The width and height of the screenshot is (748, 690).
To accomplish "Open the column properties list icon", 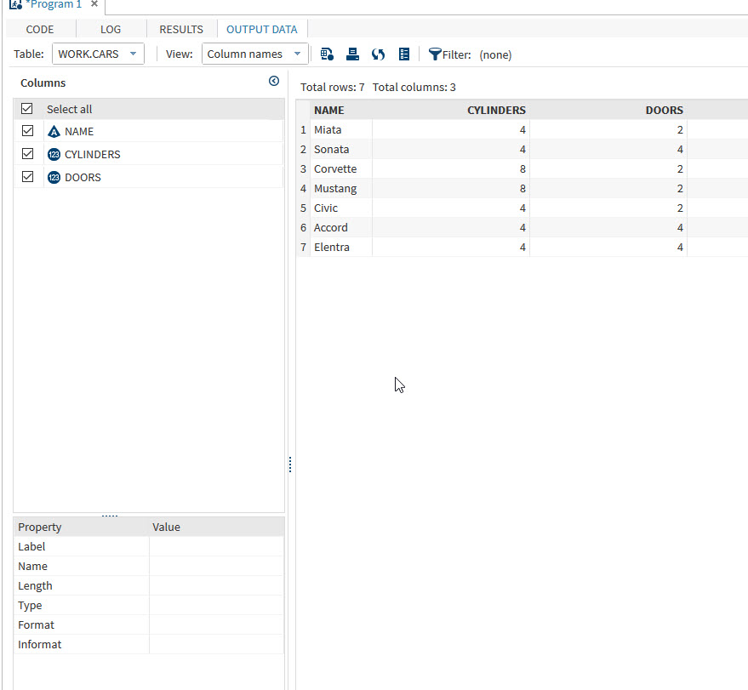I will [x=404, y=54].
